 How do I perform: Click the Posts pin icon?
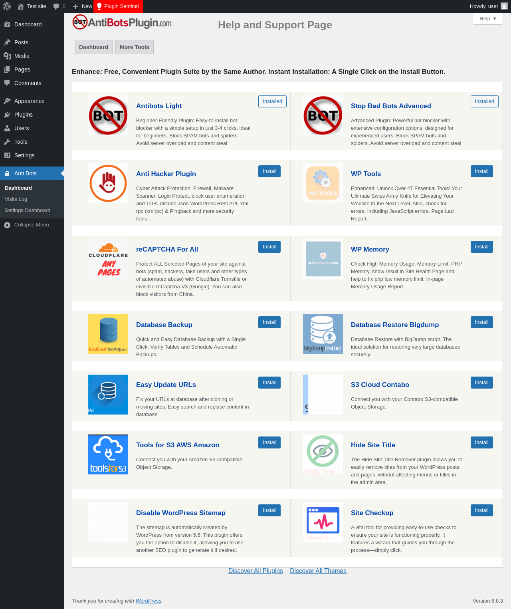coord(7,42)
